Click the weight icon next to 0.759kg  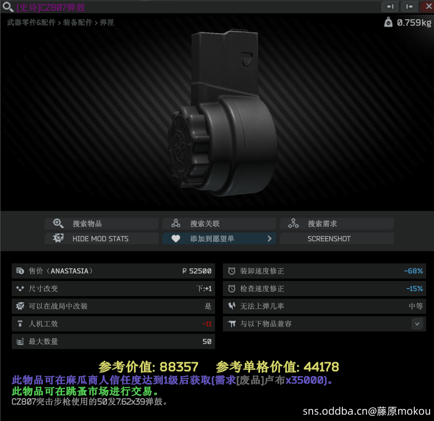(x=388, y=23)
